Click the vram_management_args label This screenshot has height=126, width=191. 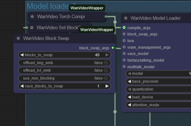point(149,47)
